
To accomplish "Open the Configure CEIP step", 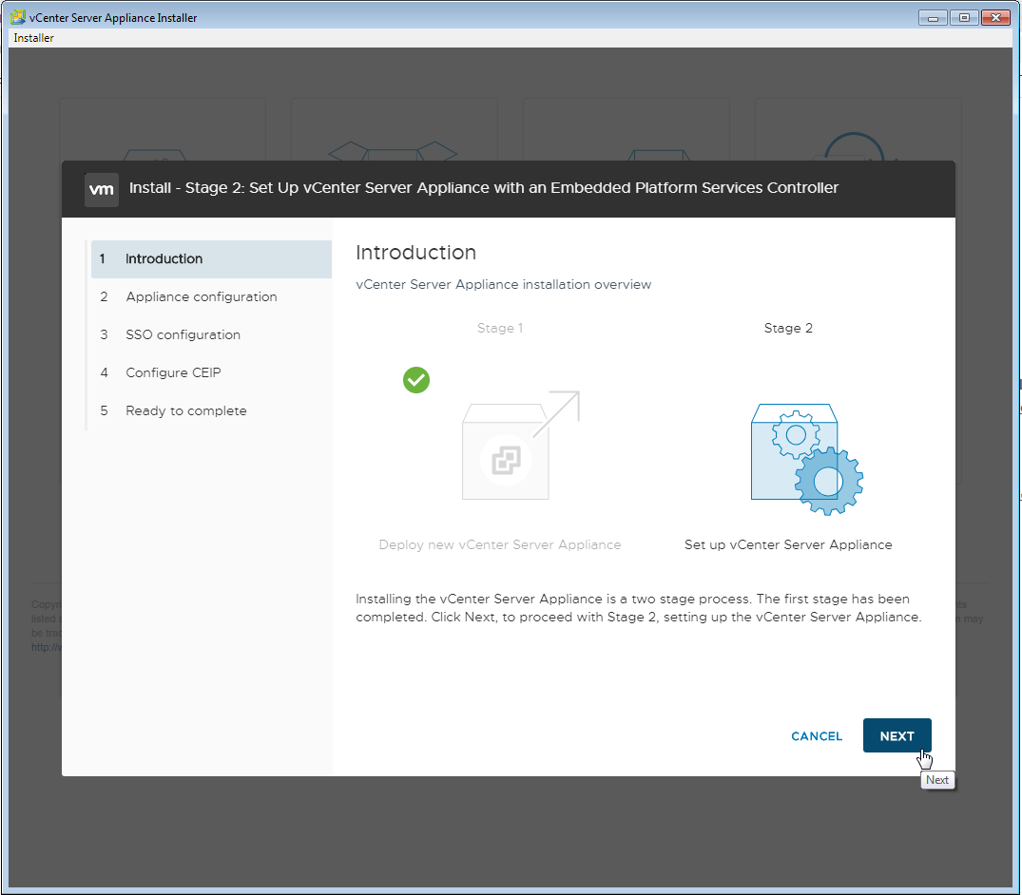I will point(173,373).
